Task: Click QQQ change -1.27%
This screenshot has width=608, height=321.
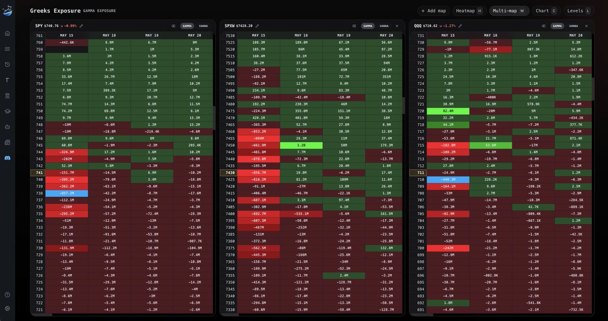Action: pos(448,26)
